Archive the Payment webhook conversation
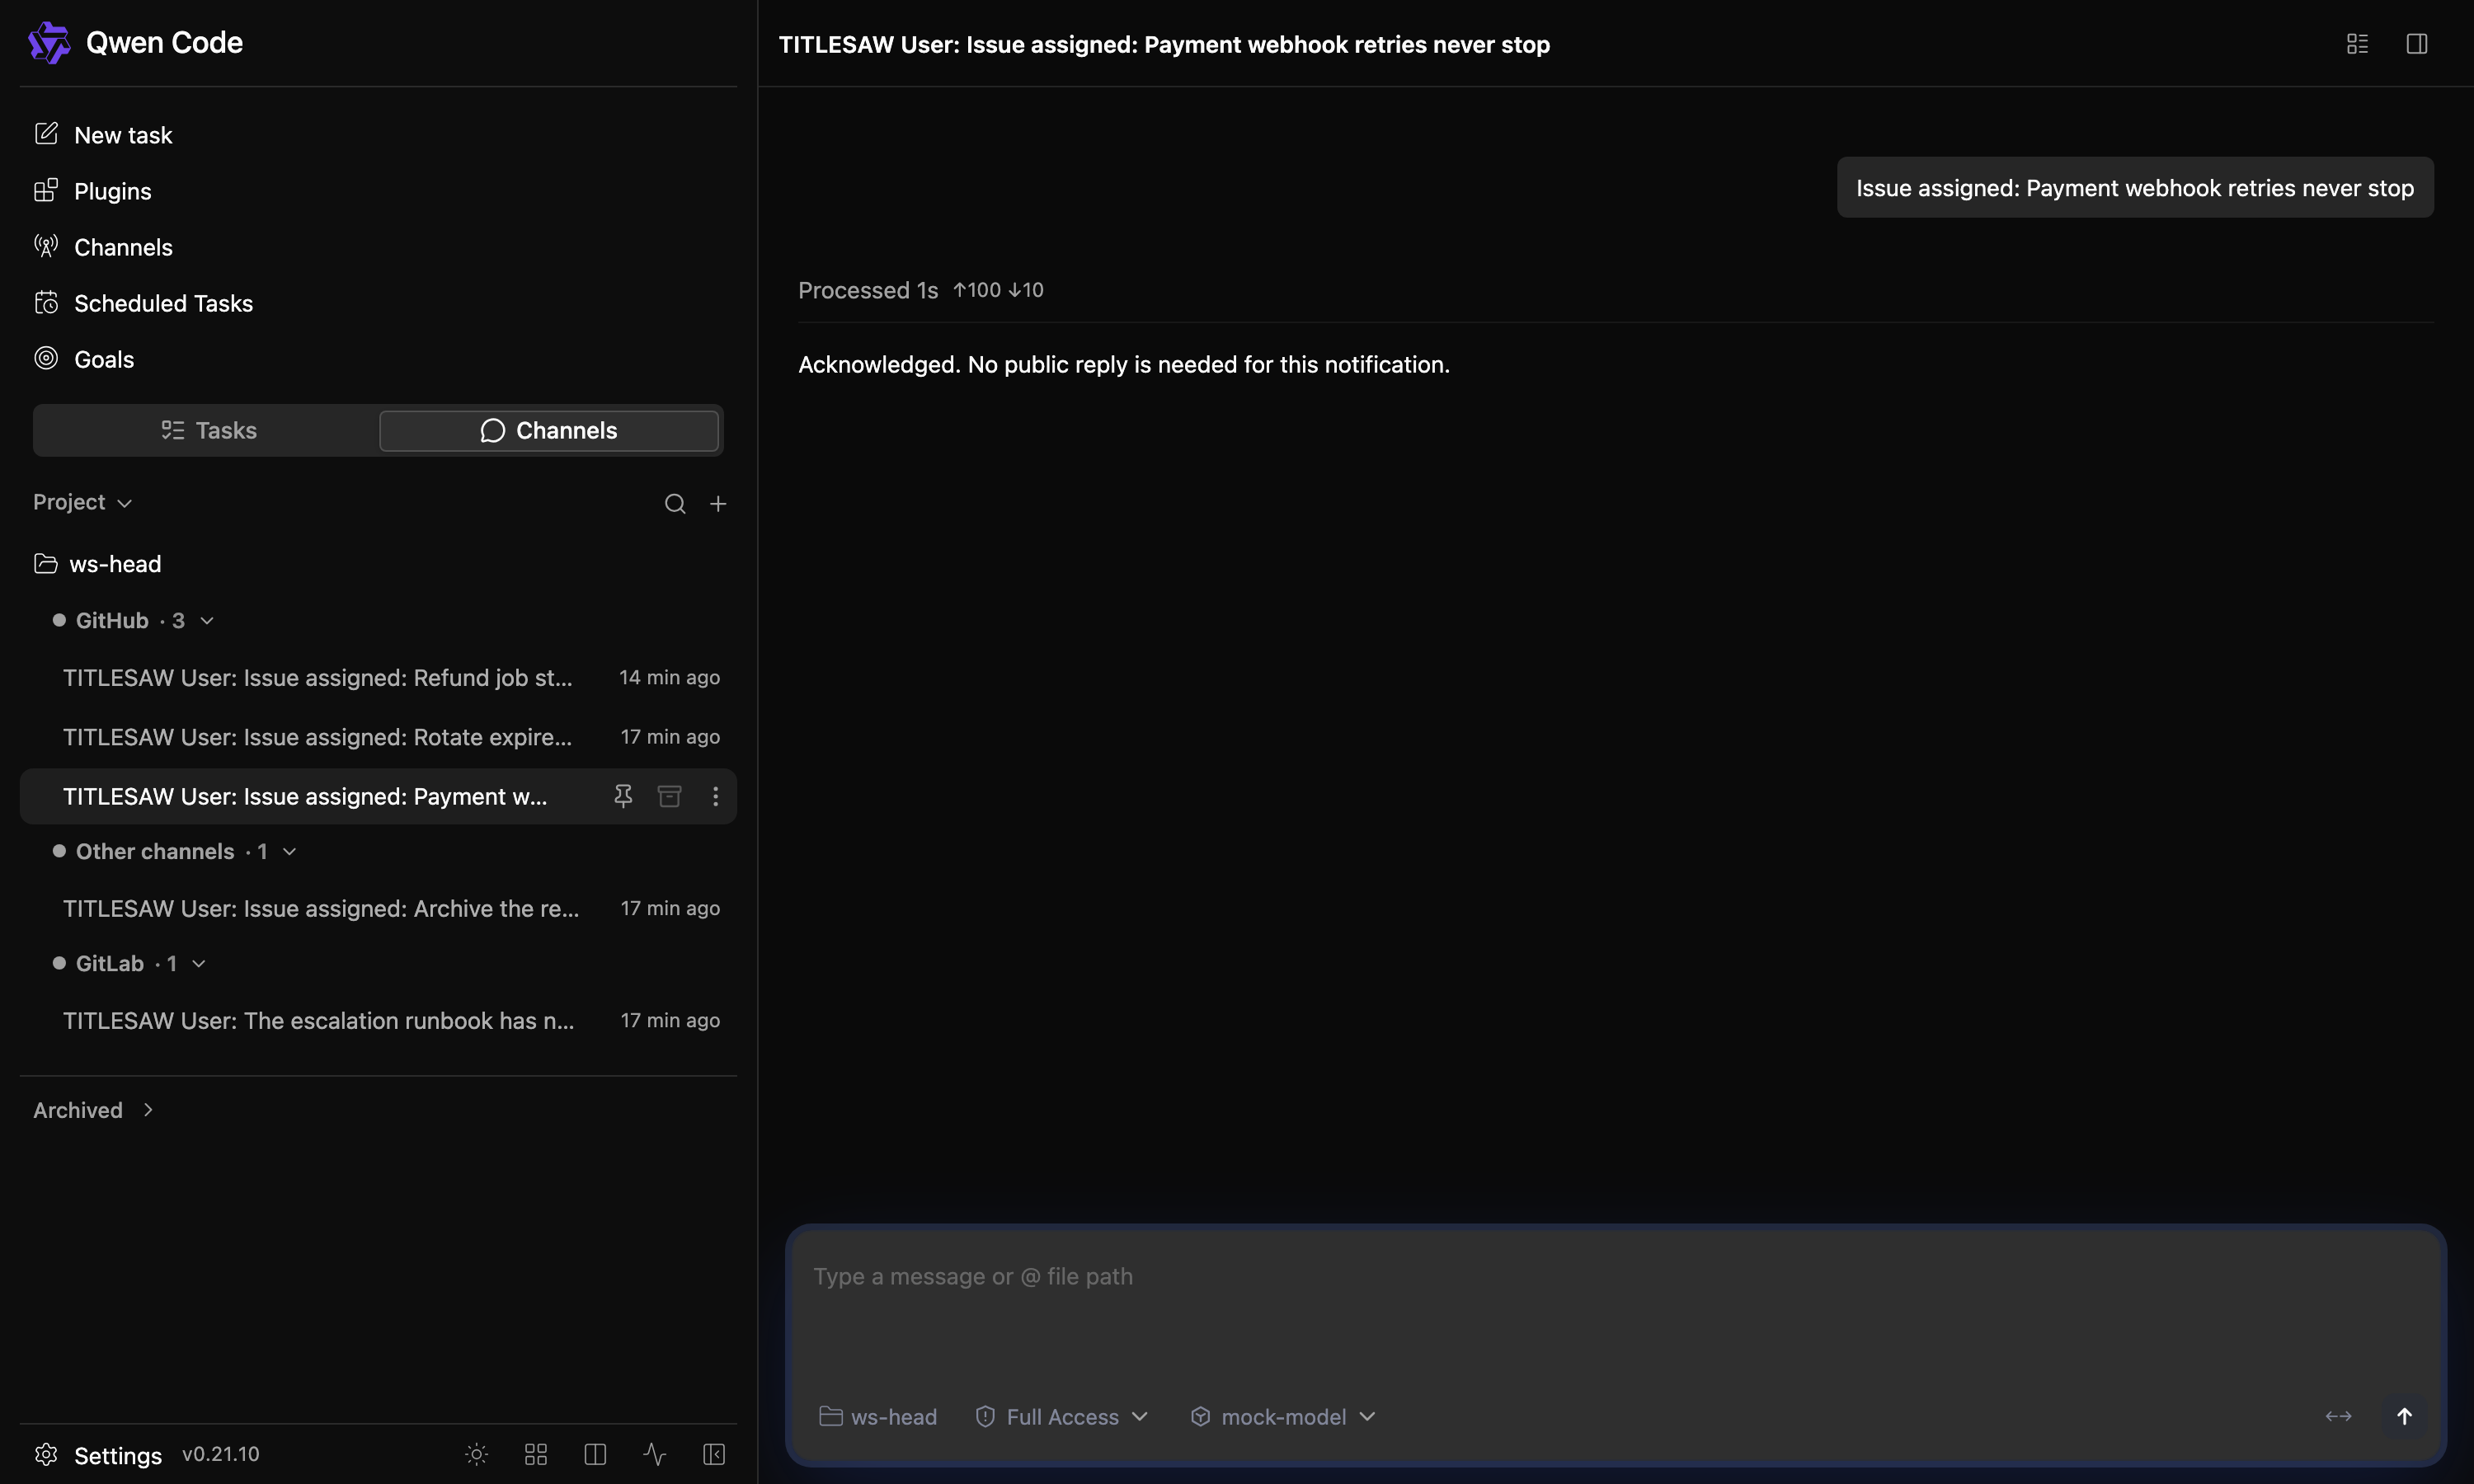 tap(669, 796)
